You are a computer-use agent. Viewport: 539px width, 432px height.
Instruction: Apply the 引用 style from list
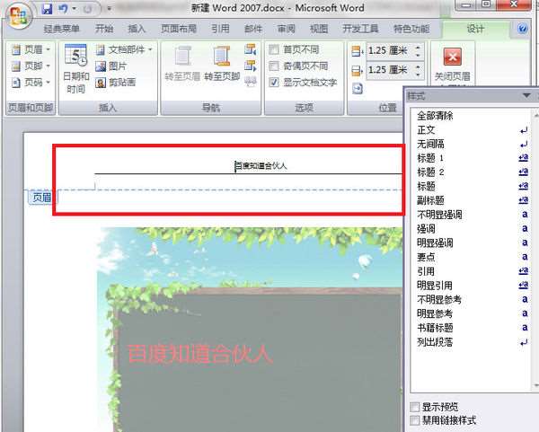pos(472,271)
